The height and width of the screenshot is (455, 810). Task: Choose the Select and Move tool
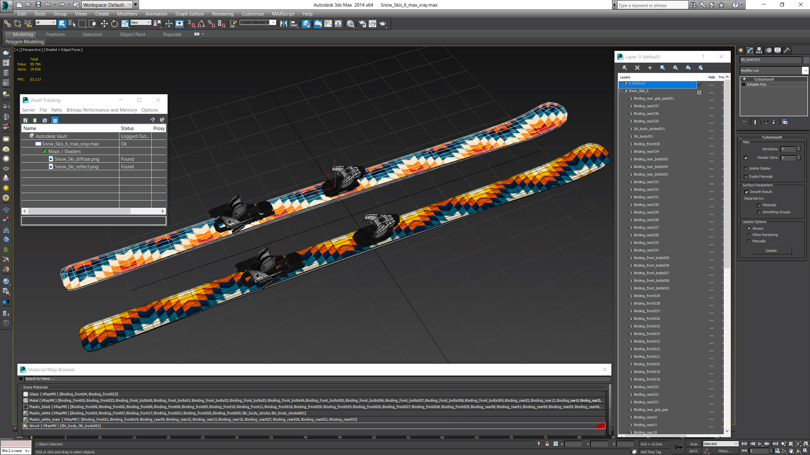click(104, 24)
